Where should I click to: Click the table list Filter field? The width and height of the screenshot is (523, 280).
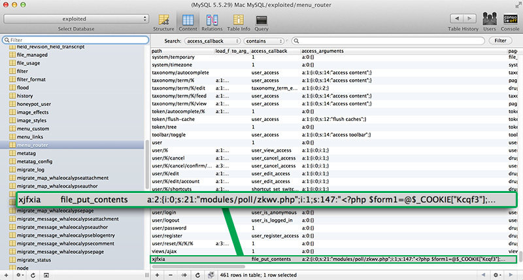point(75,40)
